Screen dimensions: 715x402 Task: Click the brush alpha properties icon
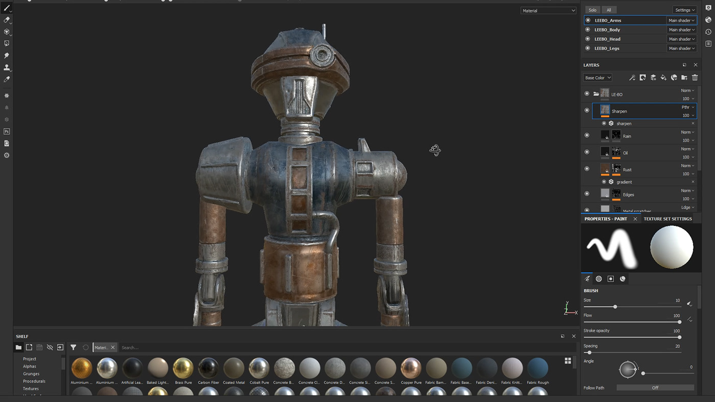tap(599, 279)
